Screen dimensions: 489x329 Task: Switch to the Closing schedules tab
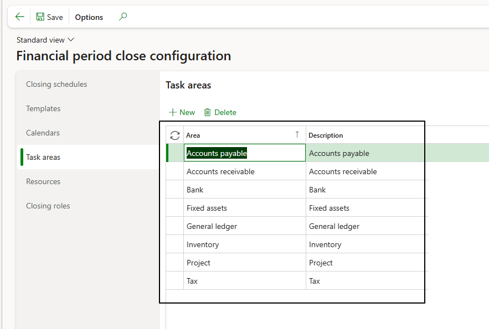tap(56, 84)
